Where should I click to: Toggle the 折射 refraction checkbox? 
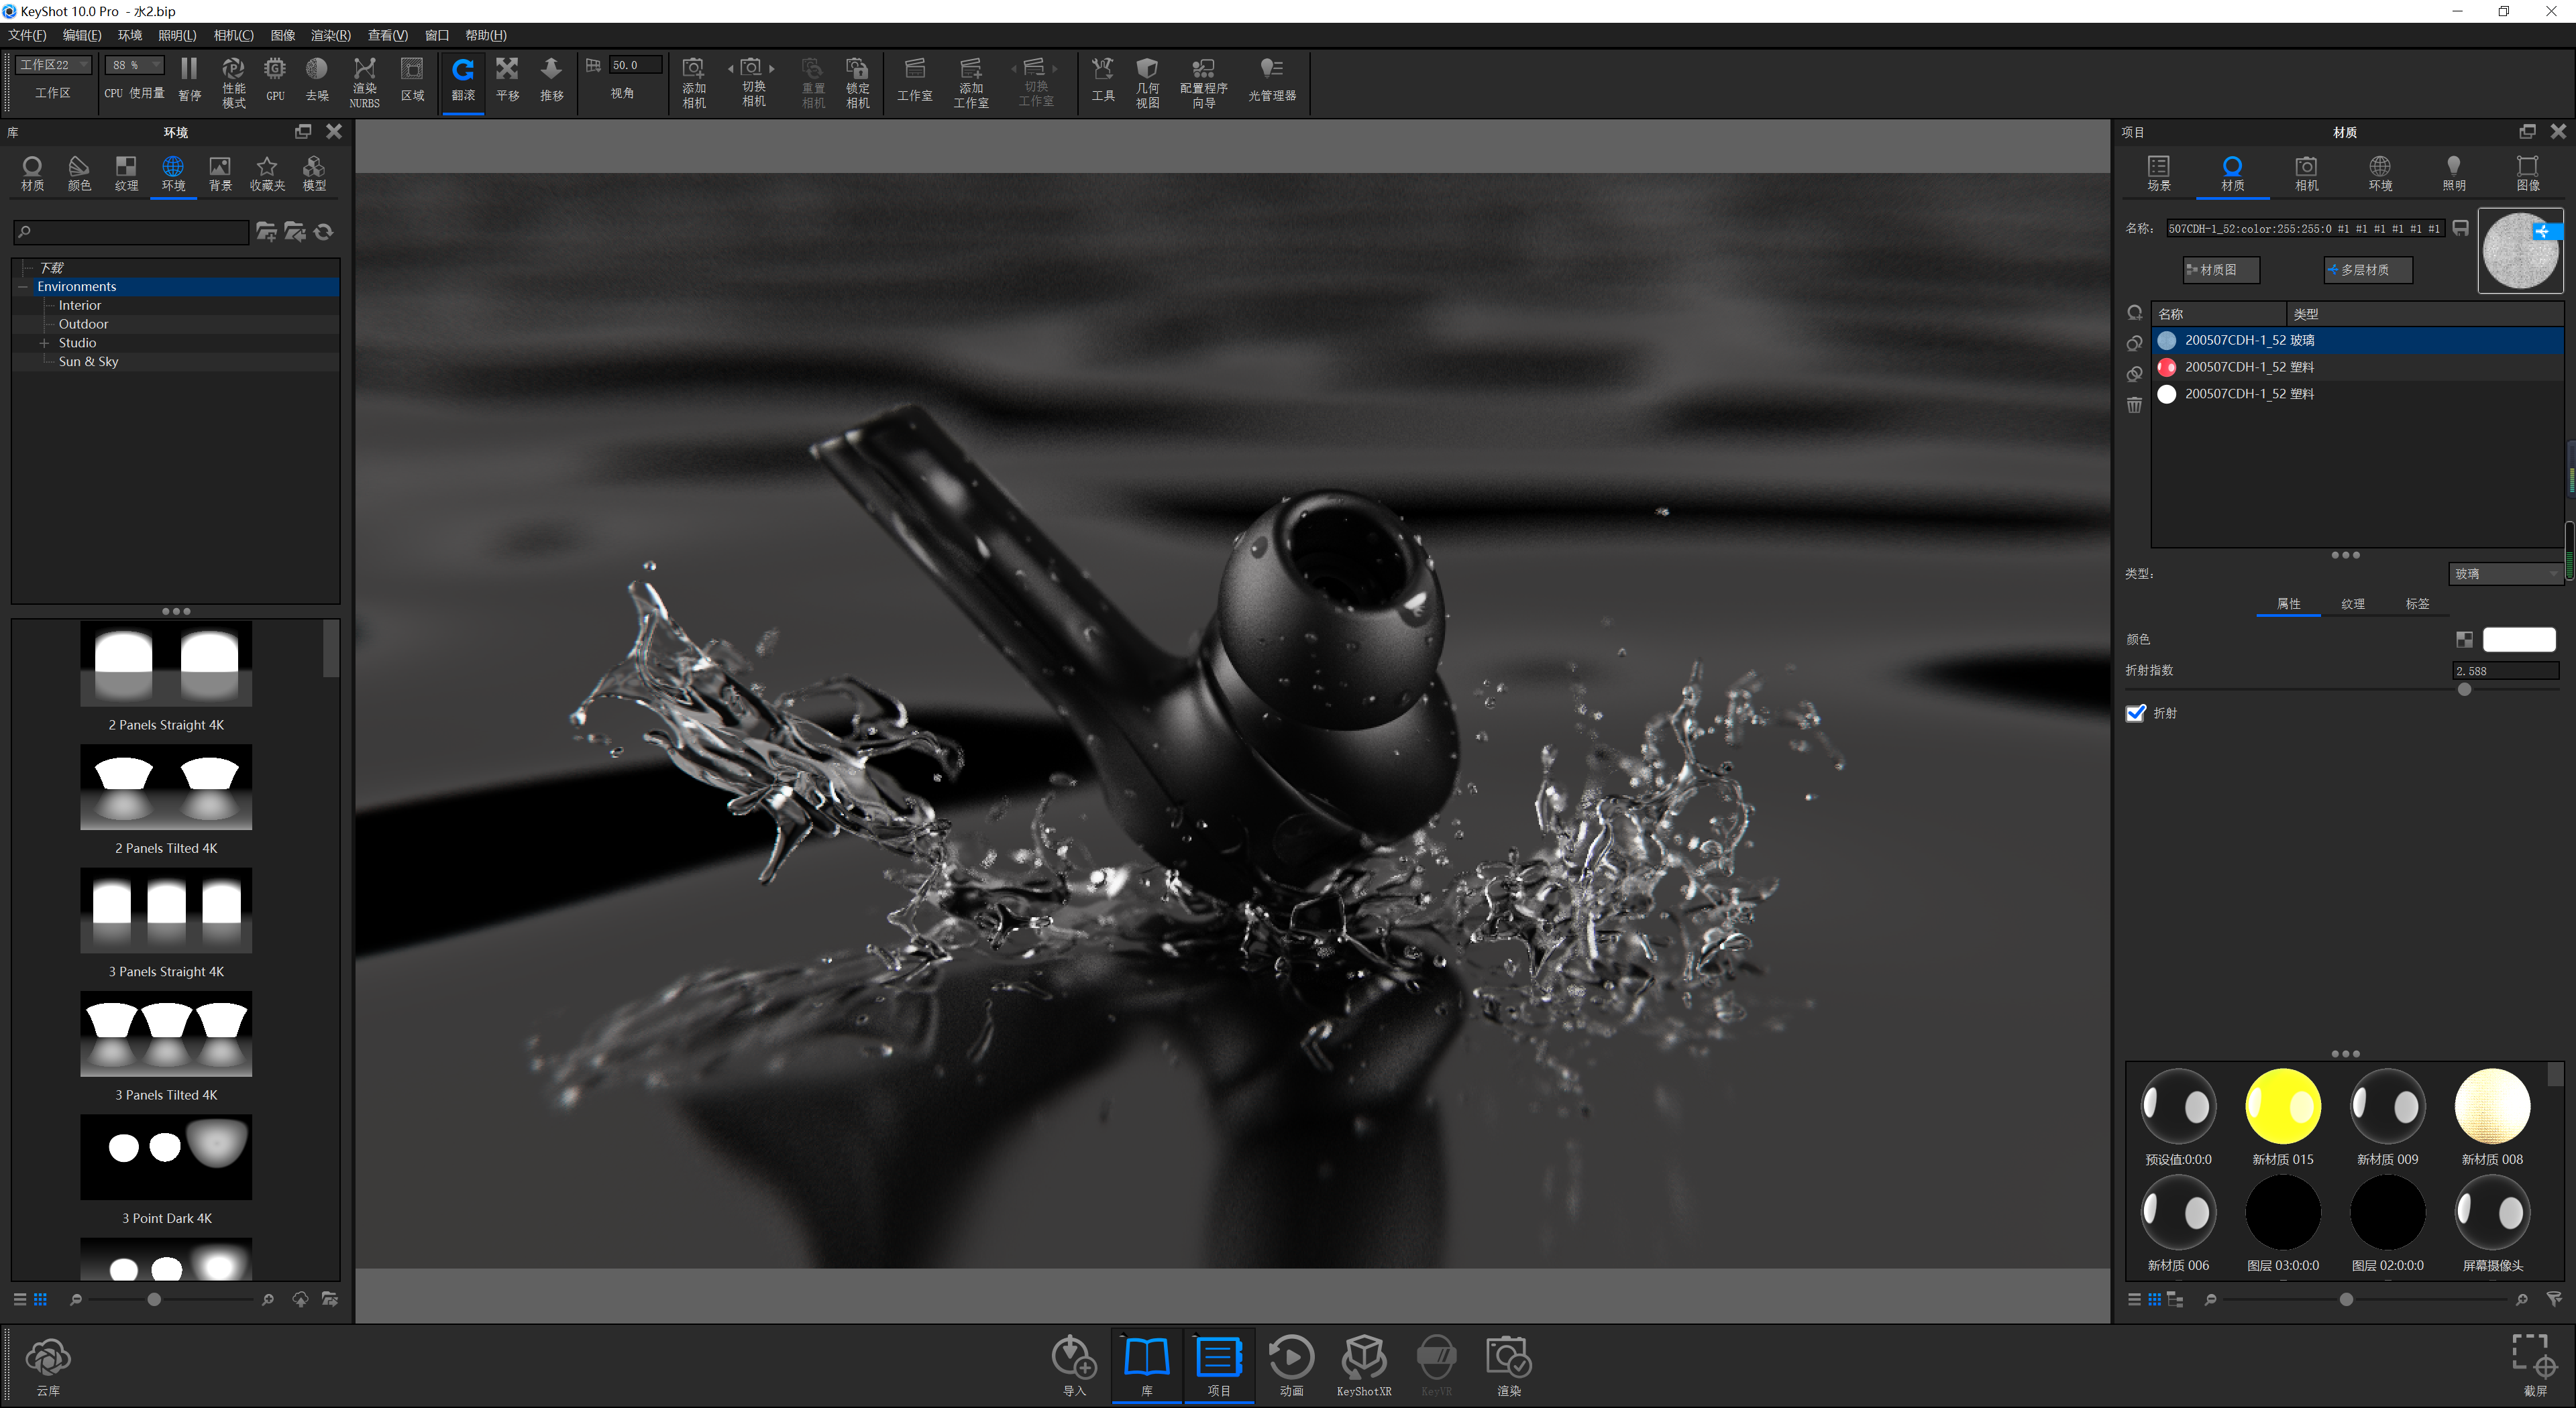coord(2136,713)
